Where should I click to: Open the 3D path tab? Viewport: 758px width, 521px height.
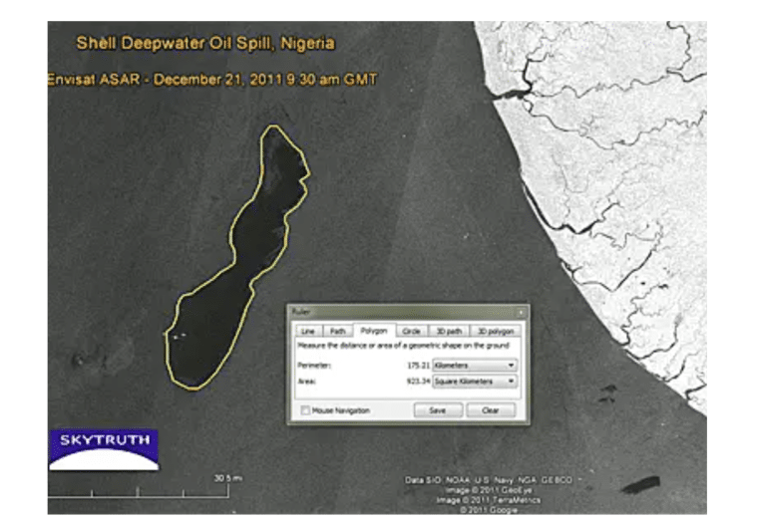pos(449,332)
